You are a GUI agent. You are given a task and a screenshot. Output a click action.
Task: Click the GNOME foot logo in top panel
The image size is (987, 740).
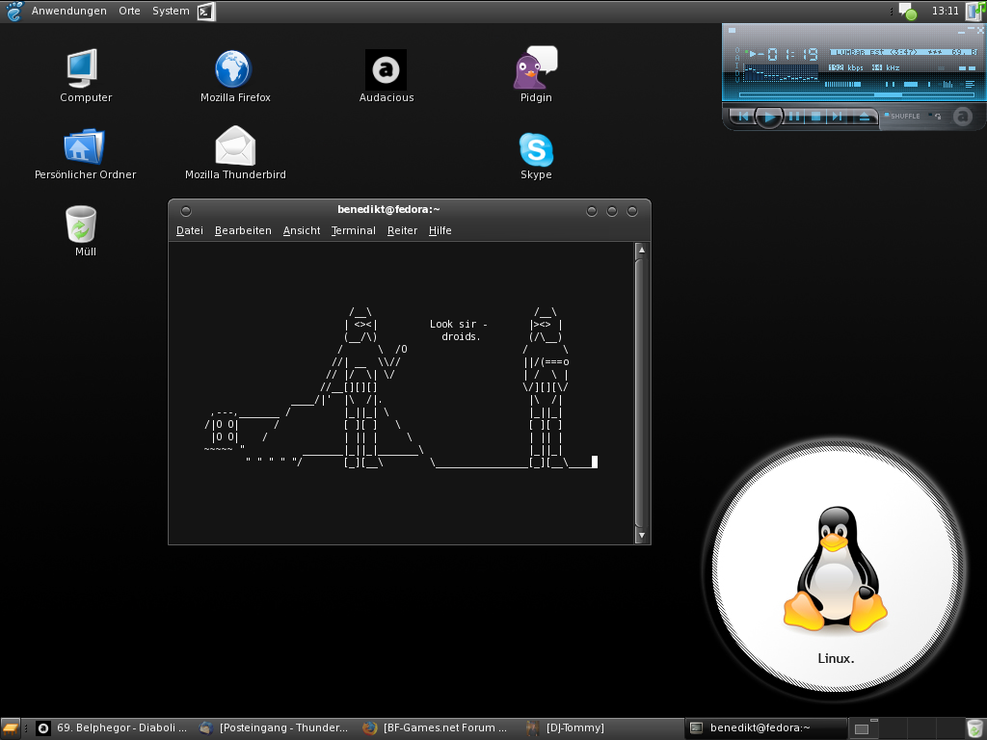click(13, 11)
